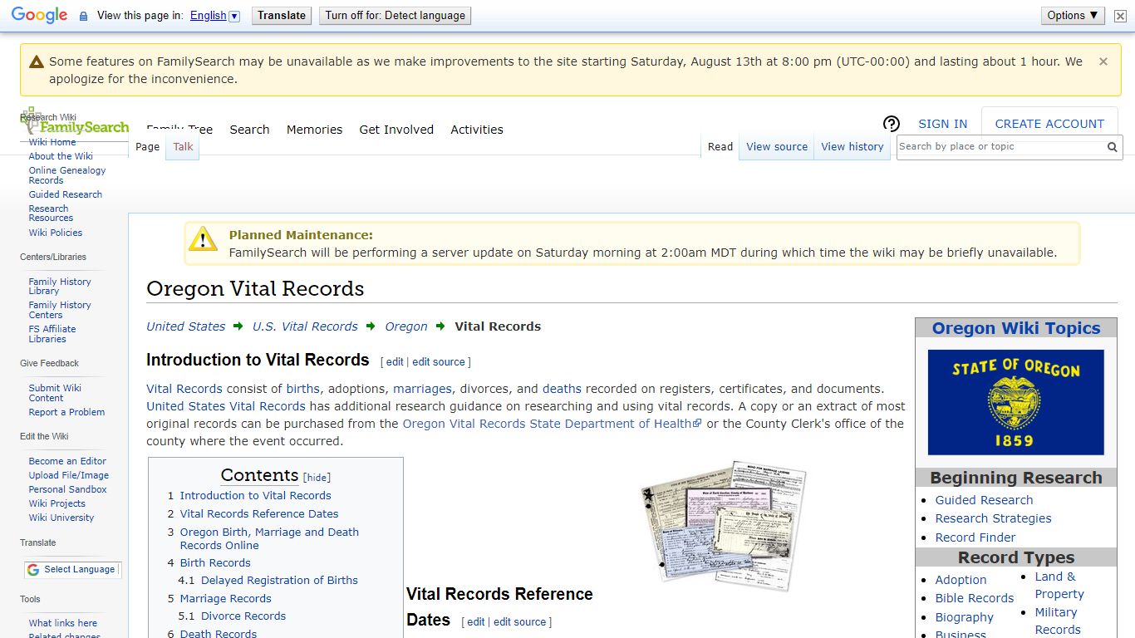Edit the Introduction to Vital Records section

point(395,362)
